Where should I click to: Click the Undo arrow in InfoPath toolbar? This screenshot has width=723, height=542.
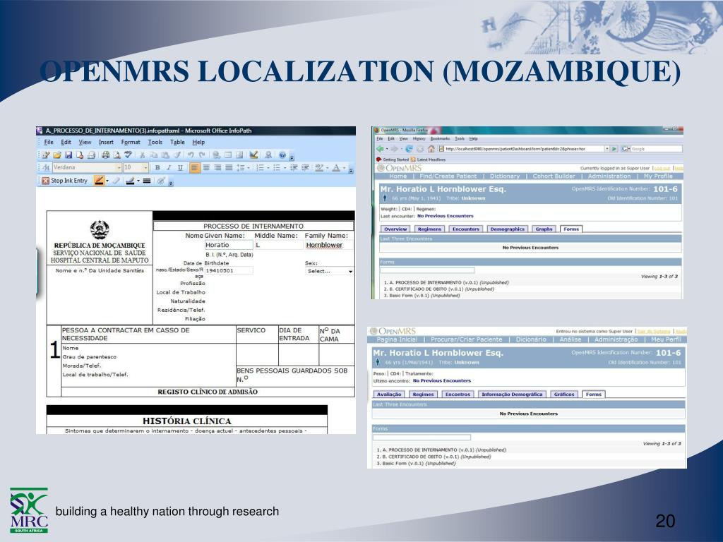191,155
